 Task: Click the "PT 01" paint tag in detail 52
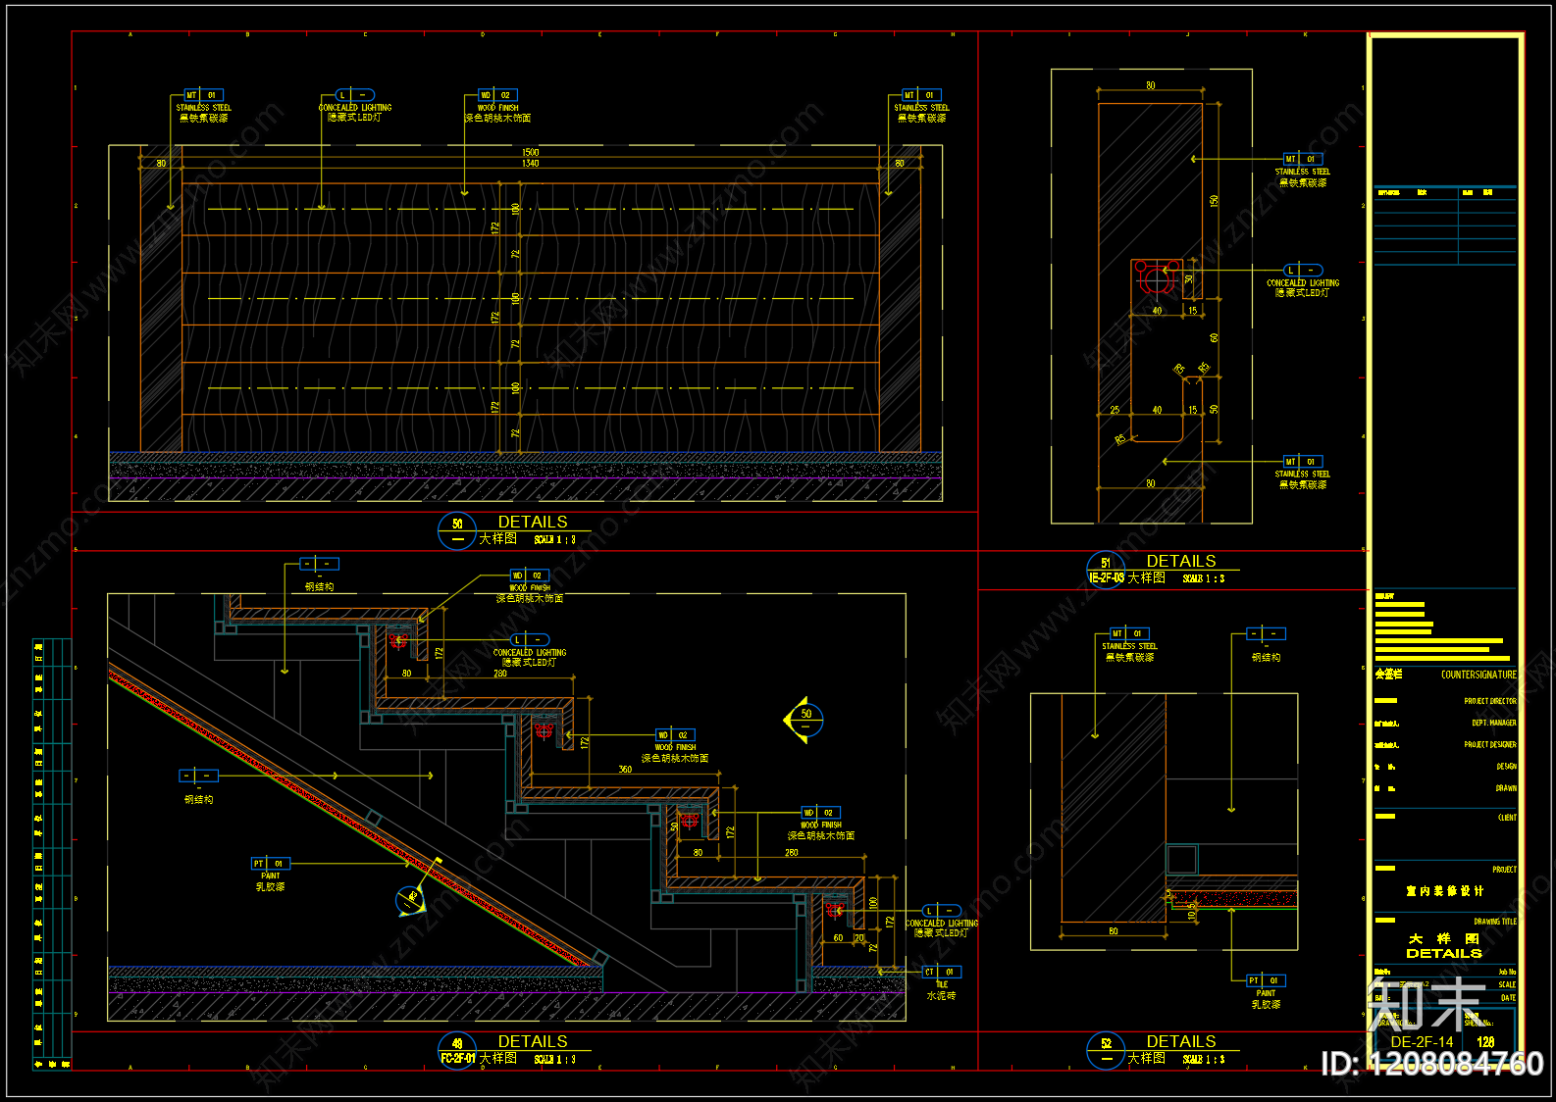coord(1266,980)
